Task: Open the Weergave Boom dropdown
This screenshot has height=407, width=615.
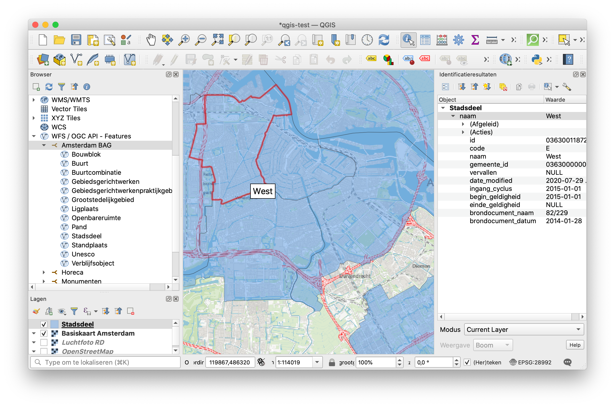Action: (493, 345)
